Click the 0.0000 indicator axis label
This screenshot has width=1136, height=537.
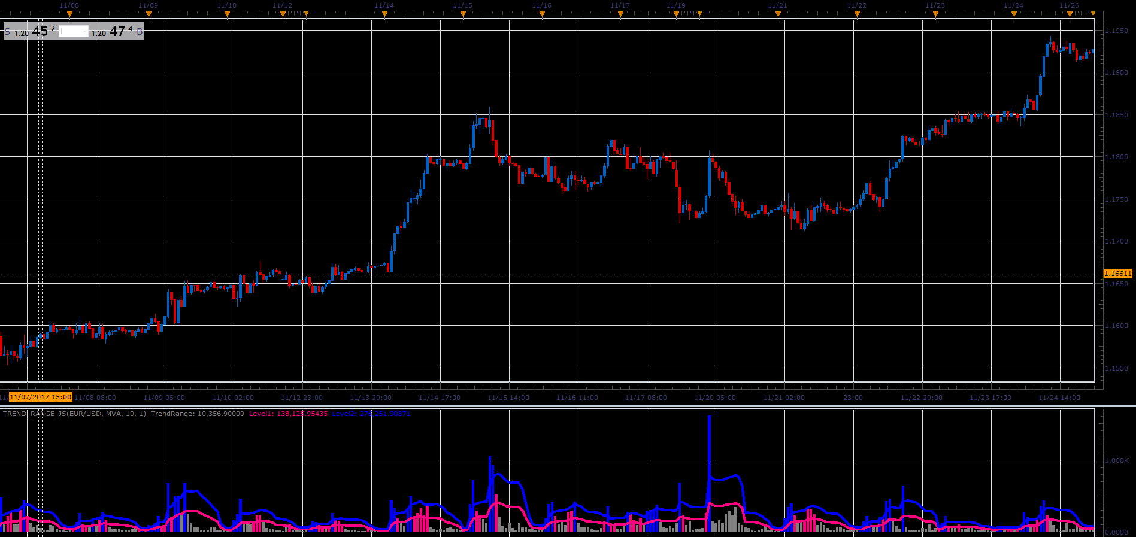[1117, 532]
